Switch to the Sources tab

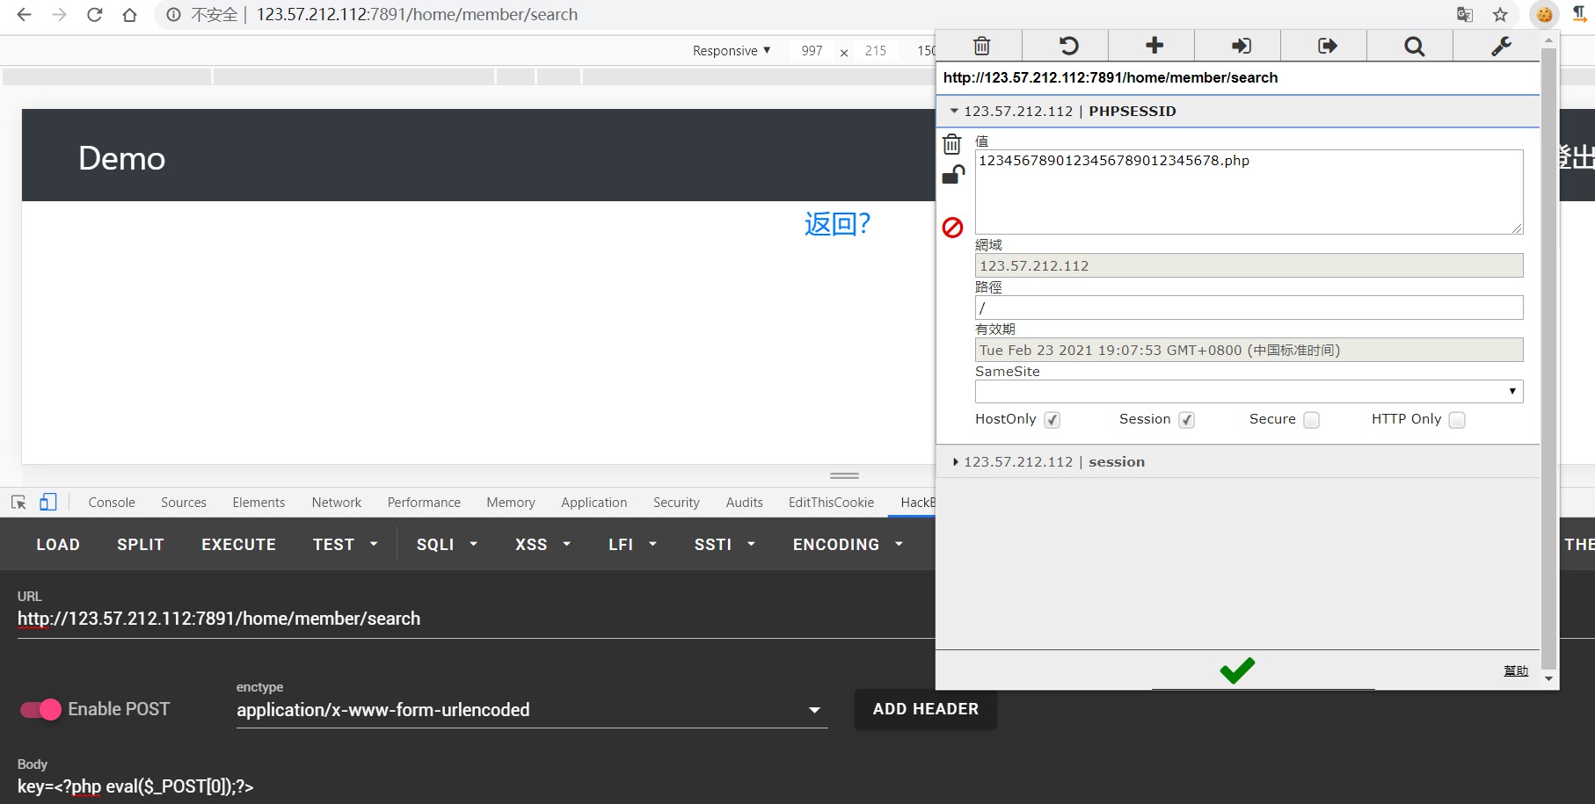point(184,503)
